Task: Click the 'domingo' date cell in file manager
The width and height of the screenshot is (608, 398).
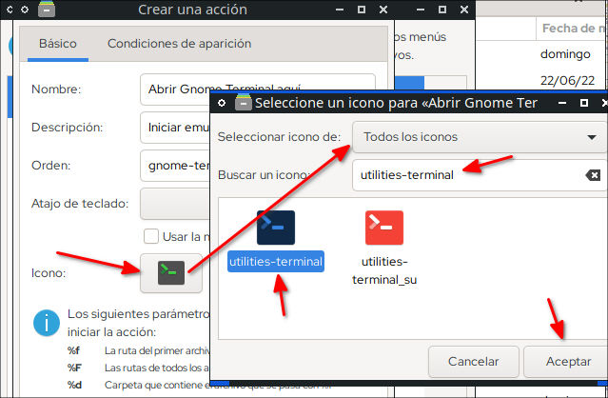Action: [x=565, y=54]
